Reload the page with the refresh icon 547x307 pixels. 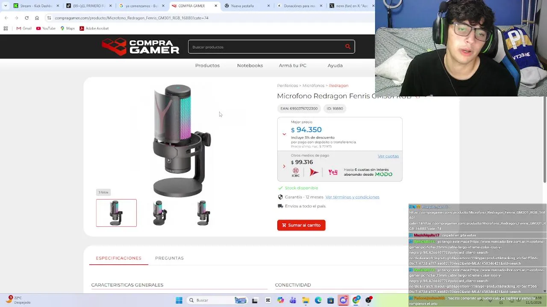[26, 18]
